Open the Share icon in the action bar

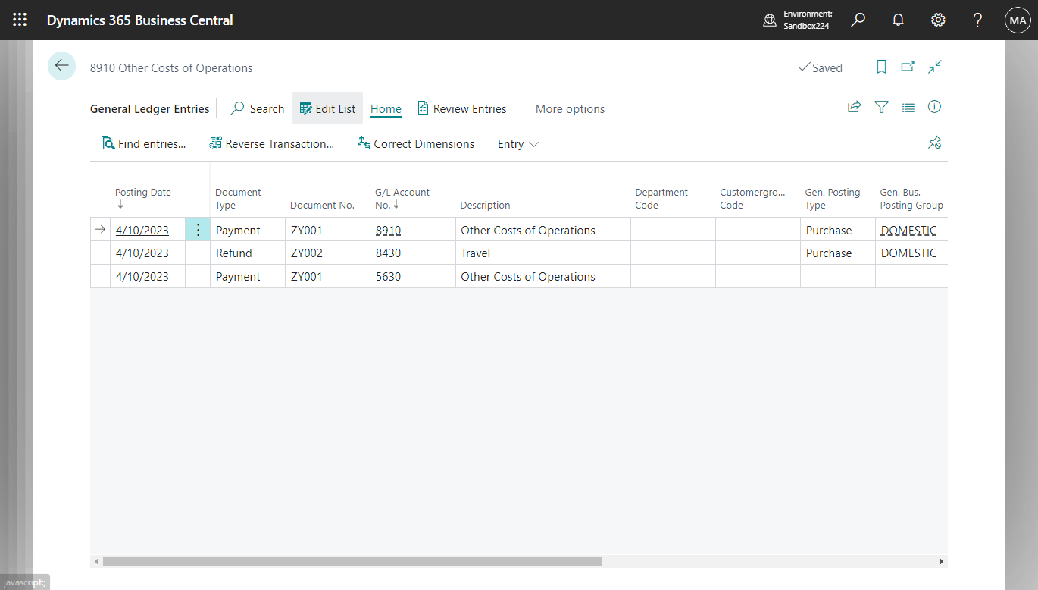click(854, 108)
